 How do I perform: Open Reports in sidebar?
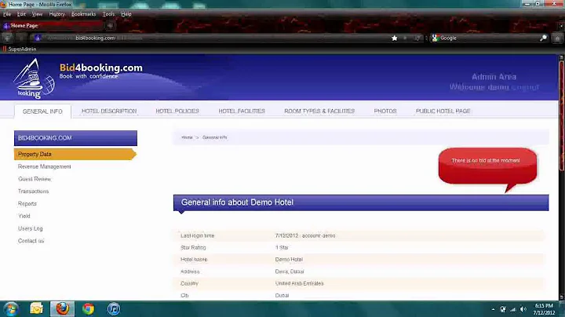[x=27, y=203]
